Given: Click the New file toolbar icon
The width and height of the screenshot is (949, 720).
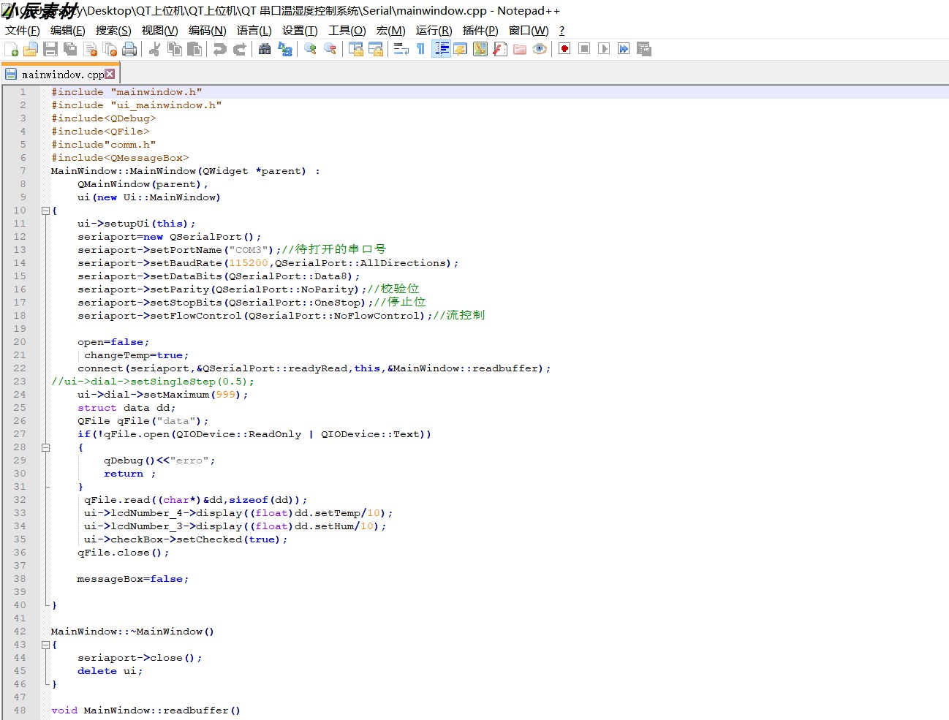Looking at the screenshot, I should [x=11, y=49].
